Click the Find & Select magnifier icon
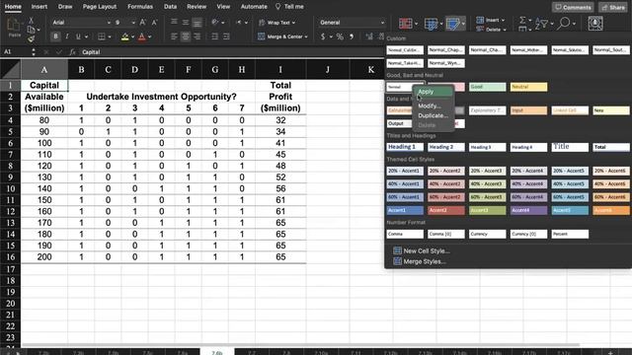This screenshot has height=355, width=632. pos(564,24)
